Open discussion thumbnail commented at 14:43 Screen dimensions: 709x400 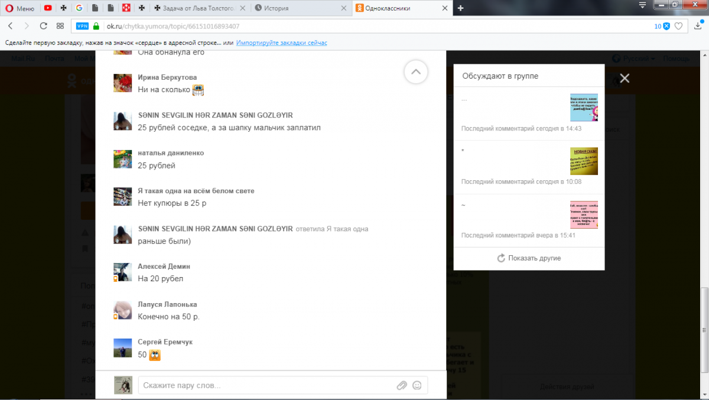584,108
